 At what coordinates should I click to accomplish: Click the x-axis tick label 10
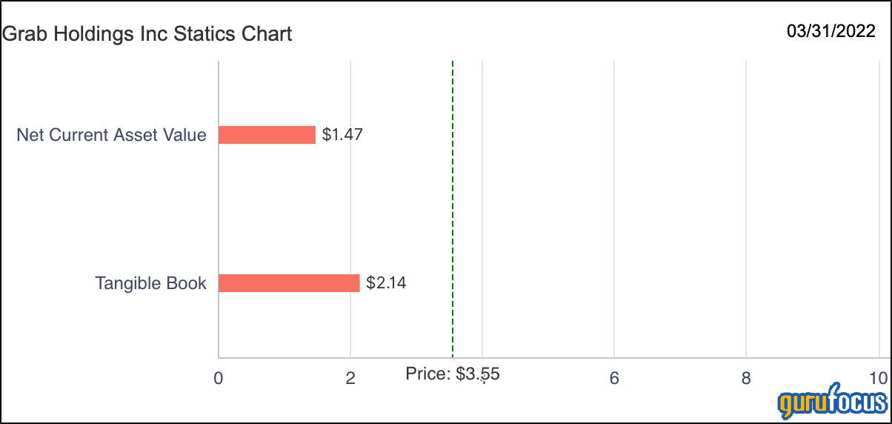[878, 378]
